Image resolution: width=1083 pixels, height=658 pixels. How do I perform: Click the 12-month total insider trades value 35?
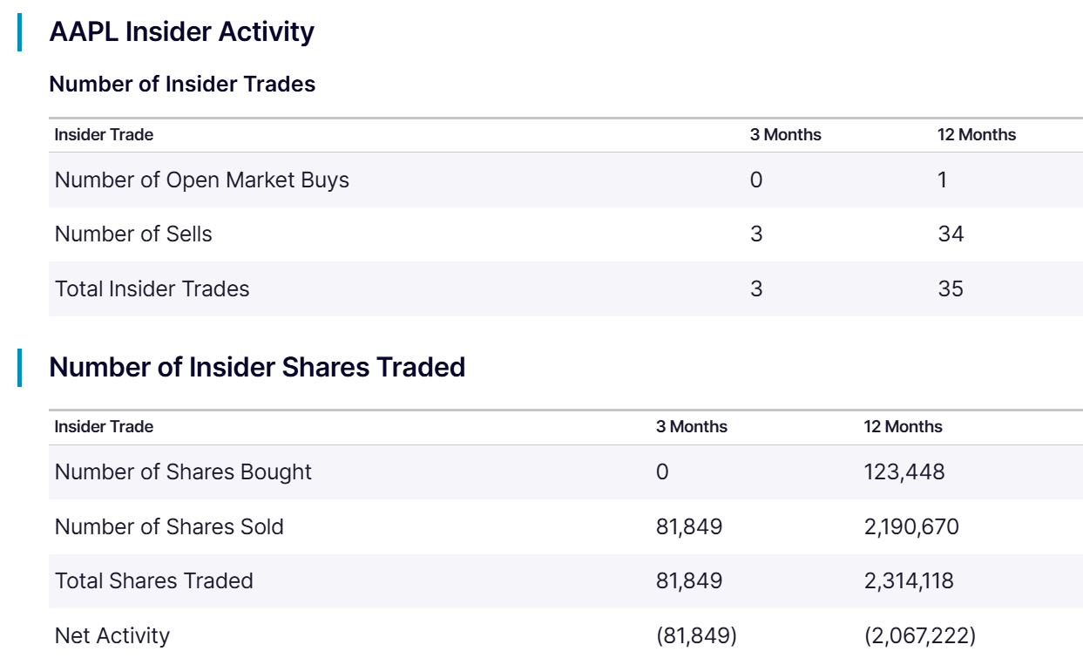pyautogui.click(x=951, y=289)
